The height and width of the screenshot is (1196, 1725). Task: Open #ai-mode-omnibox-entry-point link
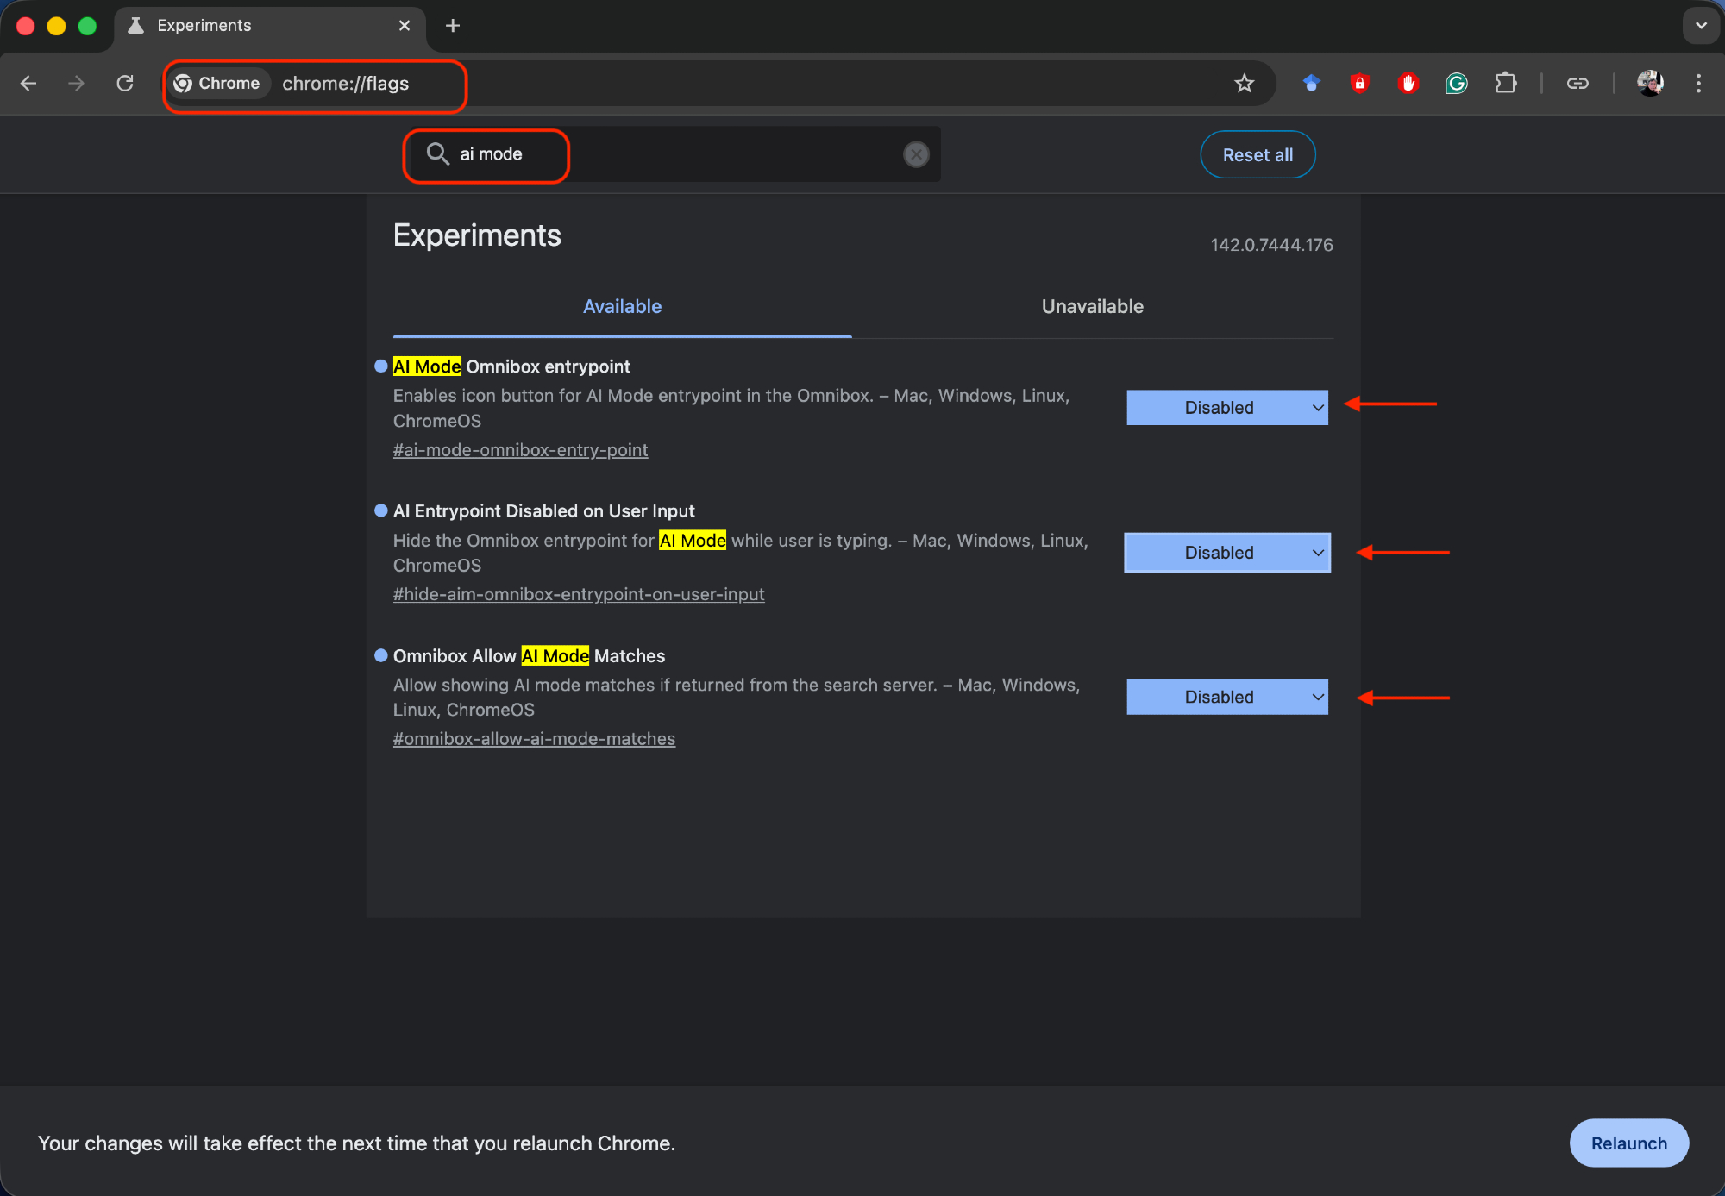[520, 450]
